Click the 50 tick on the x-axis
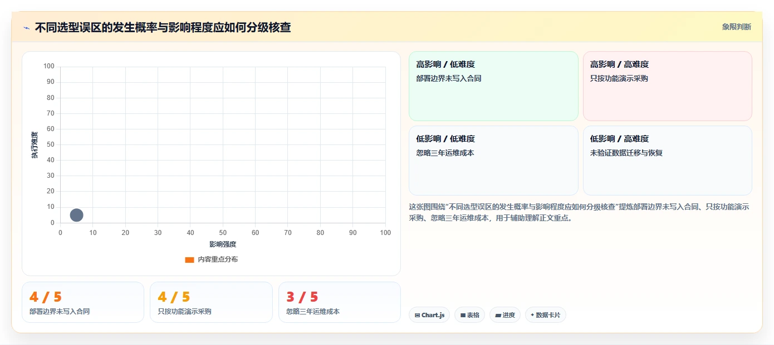The image size is (774, 345). coord(223,233)
